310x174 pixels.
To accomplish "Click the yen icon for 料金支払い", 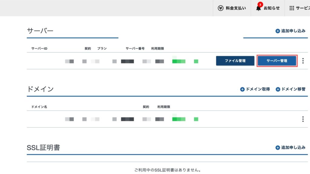I will pyautogui.click(x=220, y=8).
